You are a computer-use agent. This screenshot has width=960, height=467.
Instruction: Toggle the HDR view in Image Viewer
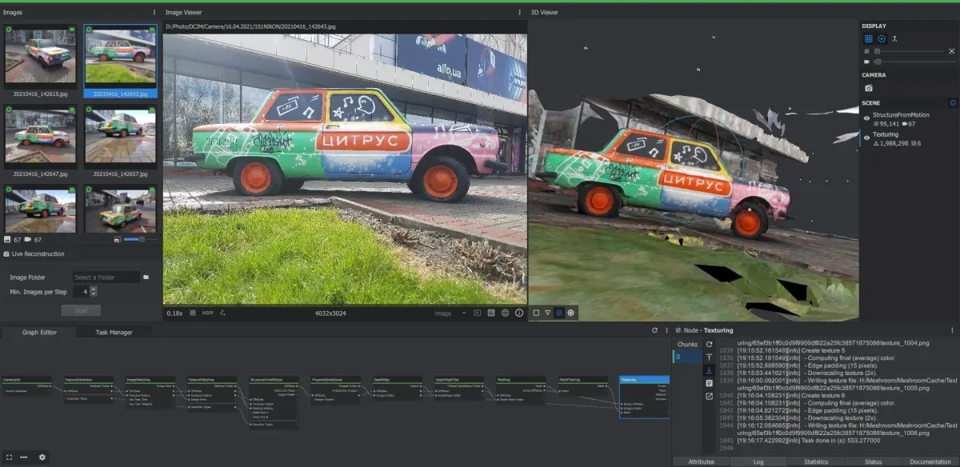(x=208, y=313)
